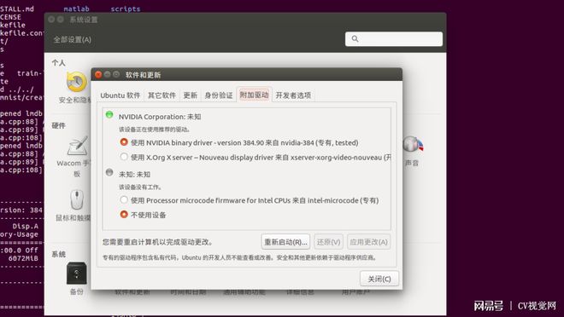
Task: Click the 关闭(C) button
Action: (379, 279)
